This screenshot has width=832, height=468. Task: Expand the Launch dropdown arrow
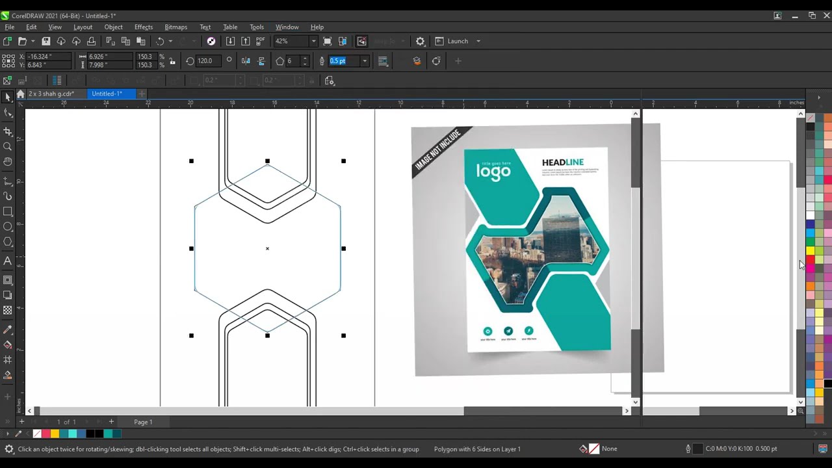pyautogui.click(x=478, y=41)
